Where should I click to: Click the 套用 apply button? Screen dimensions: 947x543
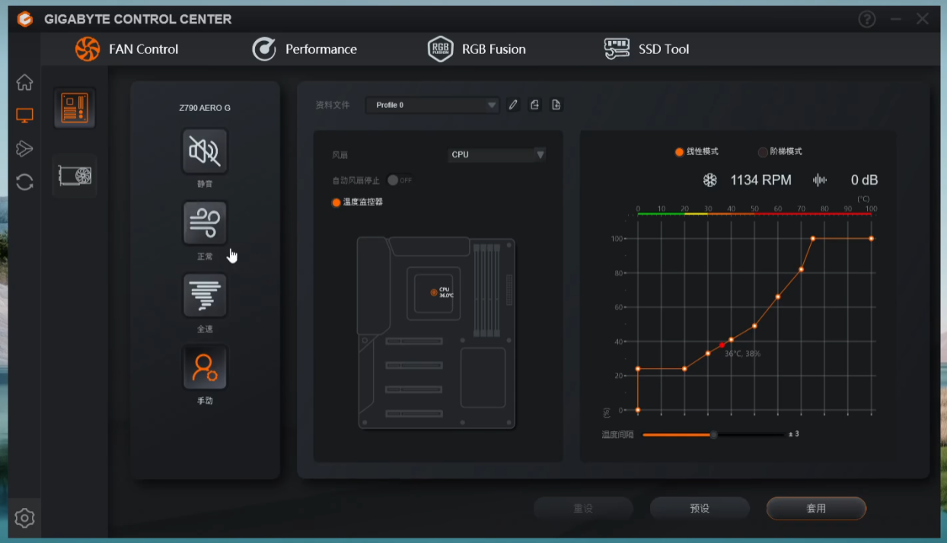(x=816, y=508)
